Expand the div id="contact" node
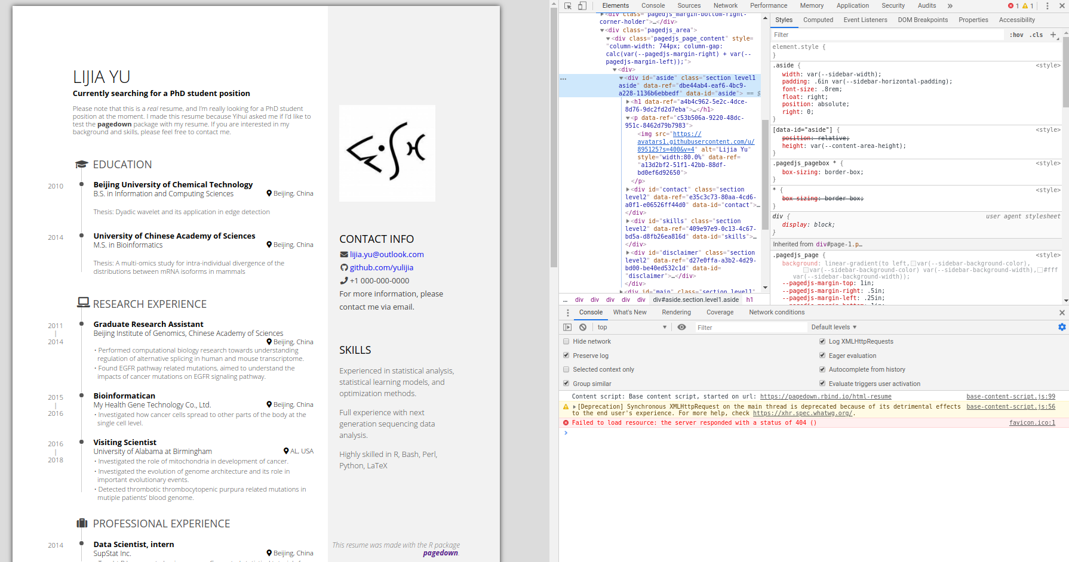Image resolution: width=1069 pixels, height=562 pixels. [x=628, y=190]
